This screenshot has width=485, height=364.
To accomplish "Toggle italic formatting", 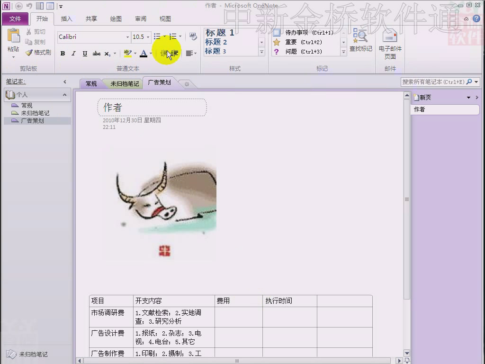I will coord(73,54).
